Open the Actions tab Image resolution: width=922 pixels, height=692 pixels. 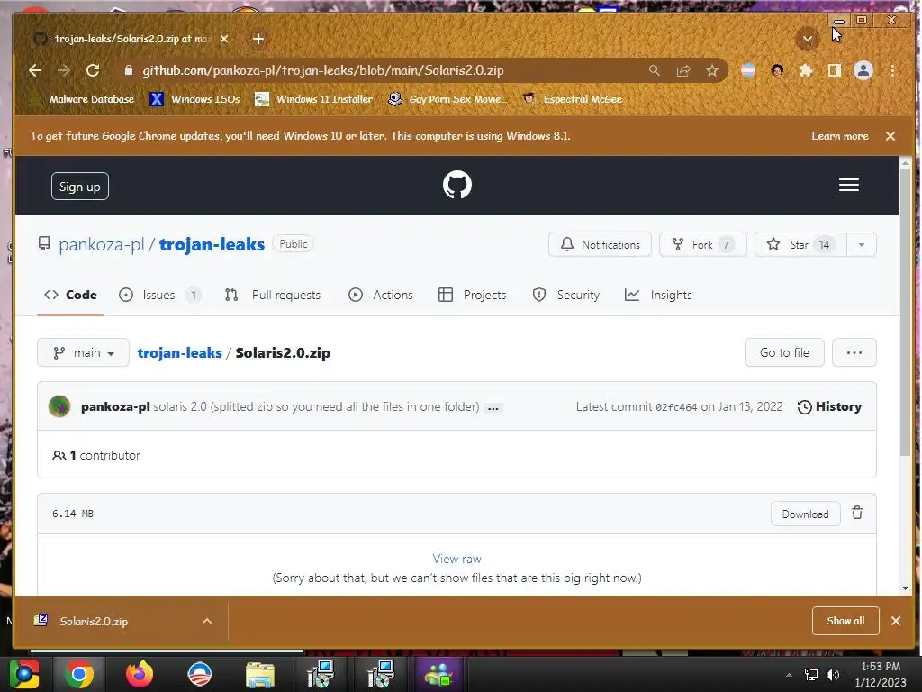(381, 295)
